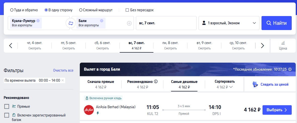Viewport: 297px width, 123px height.
Task: Select Туда и обратно radio option
Action: pos(12,10)
